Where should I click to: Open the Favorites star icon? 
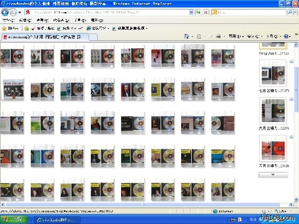point(4,29)
